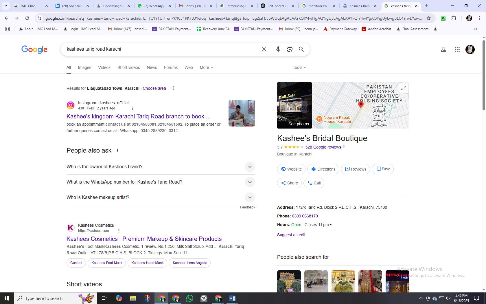The width and height of the screenshot is (486, 304).
Task: Open the Tools dropdown
Action: (299, 67)
